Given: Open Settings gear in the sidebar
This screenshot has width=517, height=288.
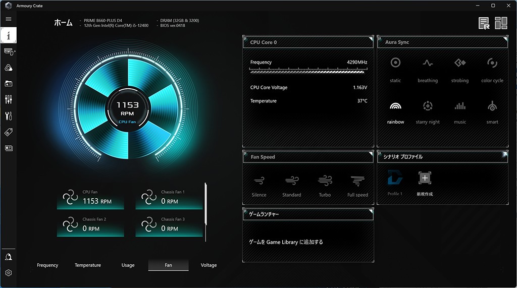Looking at the screenshot, I should 8,273.
